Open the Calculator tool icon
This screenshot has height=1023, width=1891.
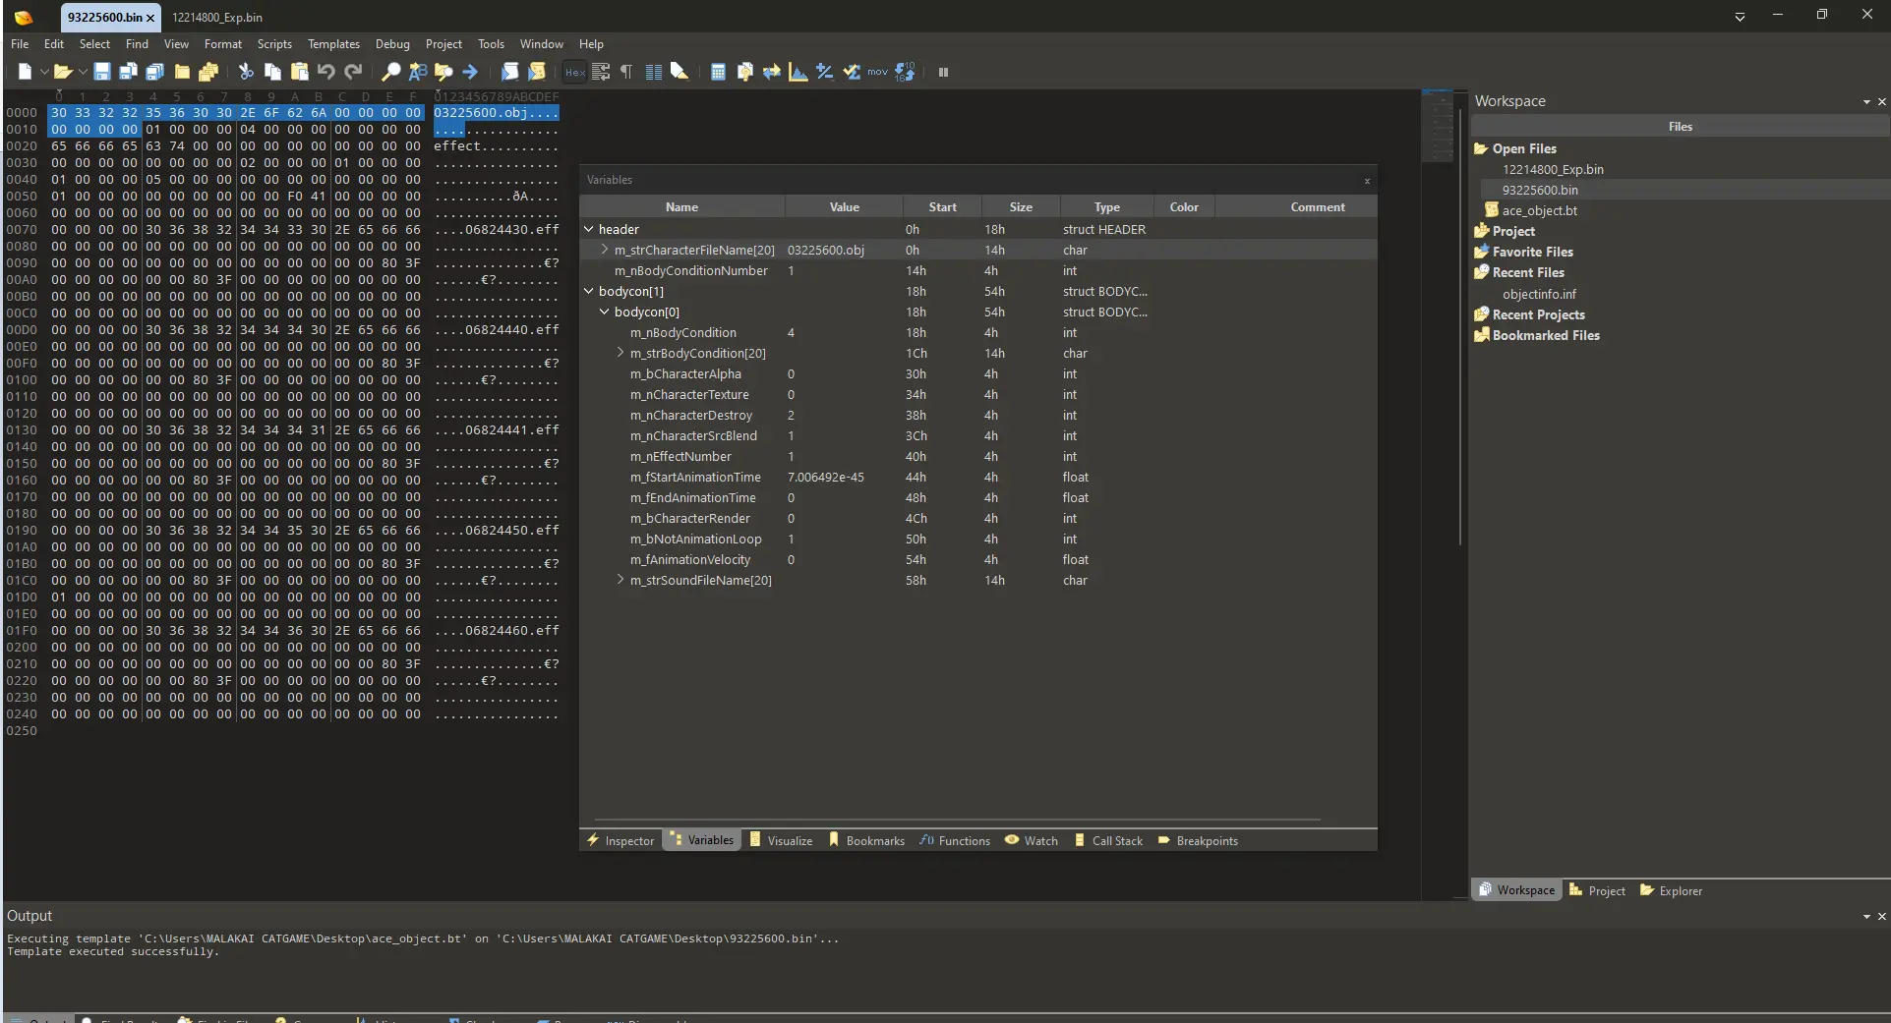click(x=718, y=72)
